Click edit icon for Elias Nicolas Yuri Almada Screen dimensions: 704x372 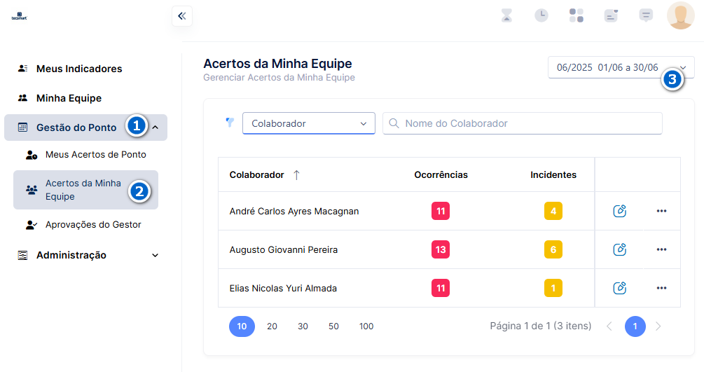(620, 288)
